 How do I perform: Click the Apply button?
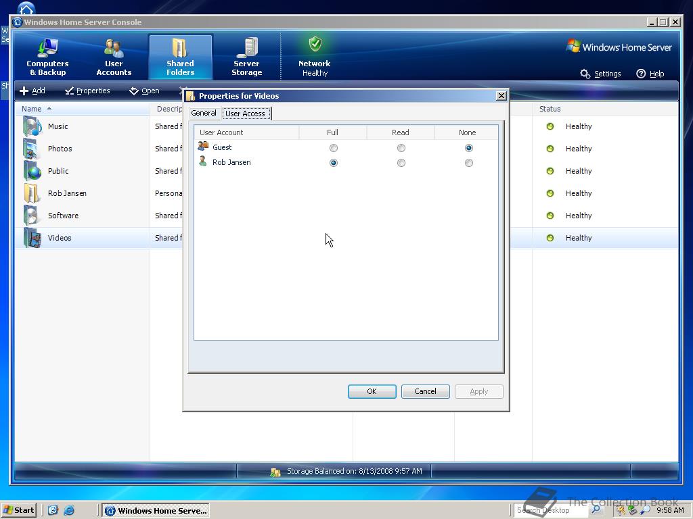(x=478, y=391)
